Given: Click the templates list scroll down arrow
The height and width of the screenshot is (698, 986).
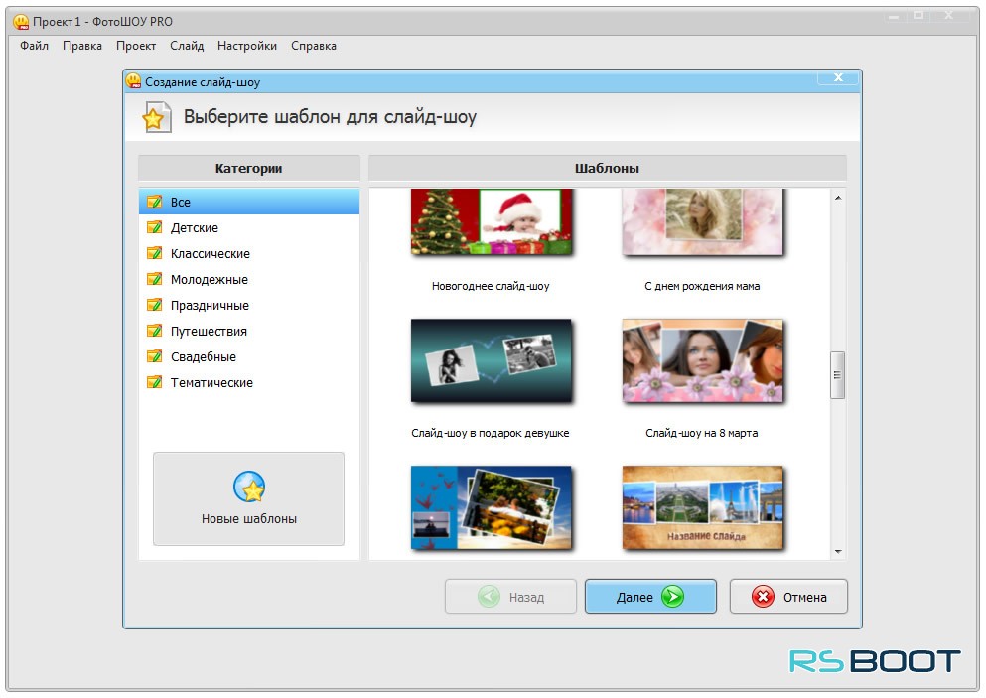Looking at the screenshot, I should (838, 551).
